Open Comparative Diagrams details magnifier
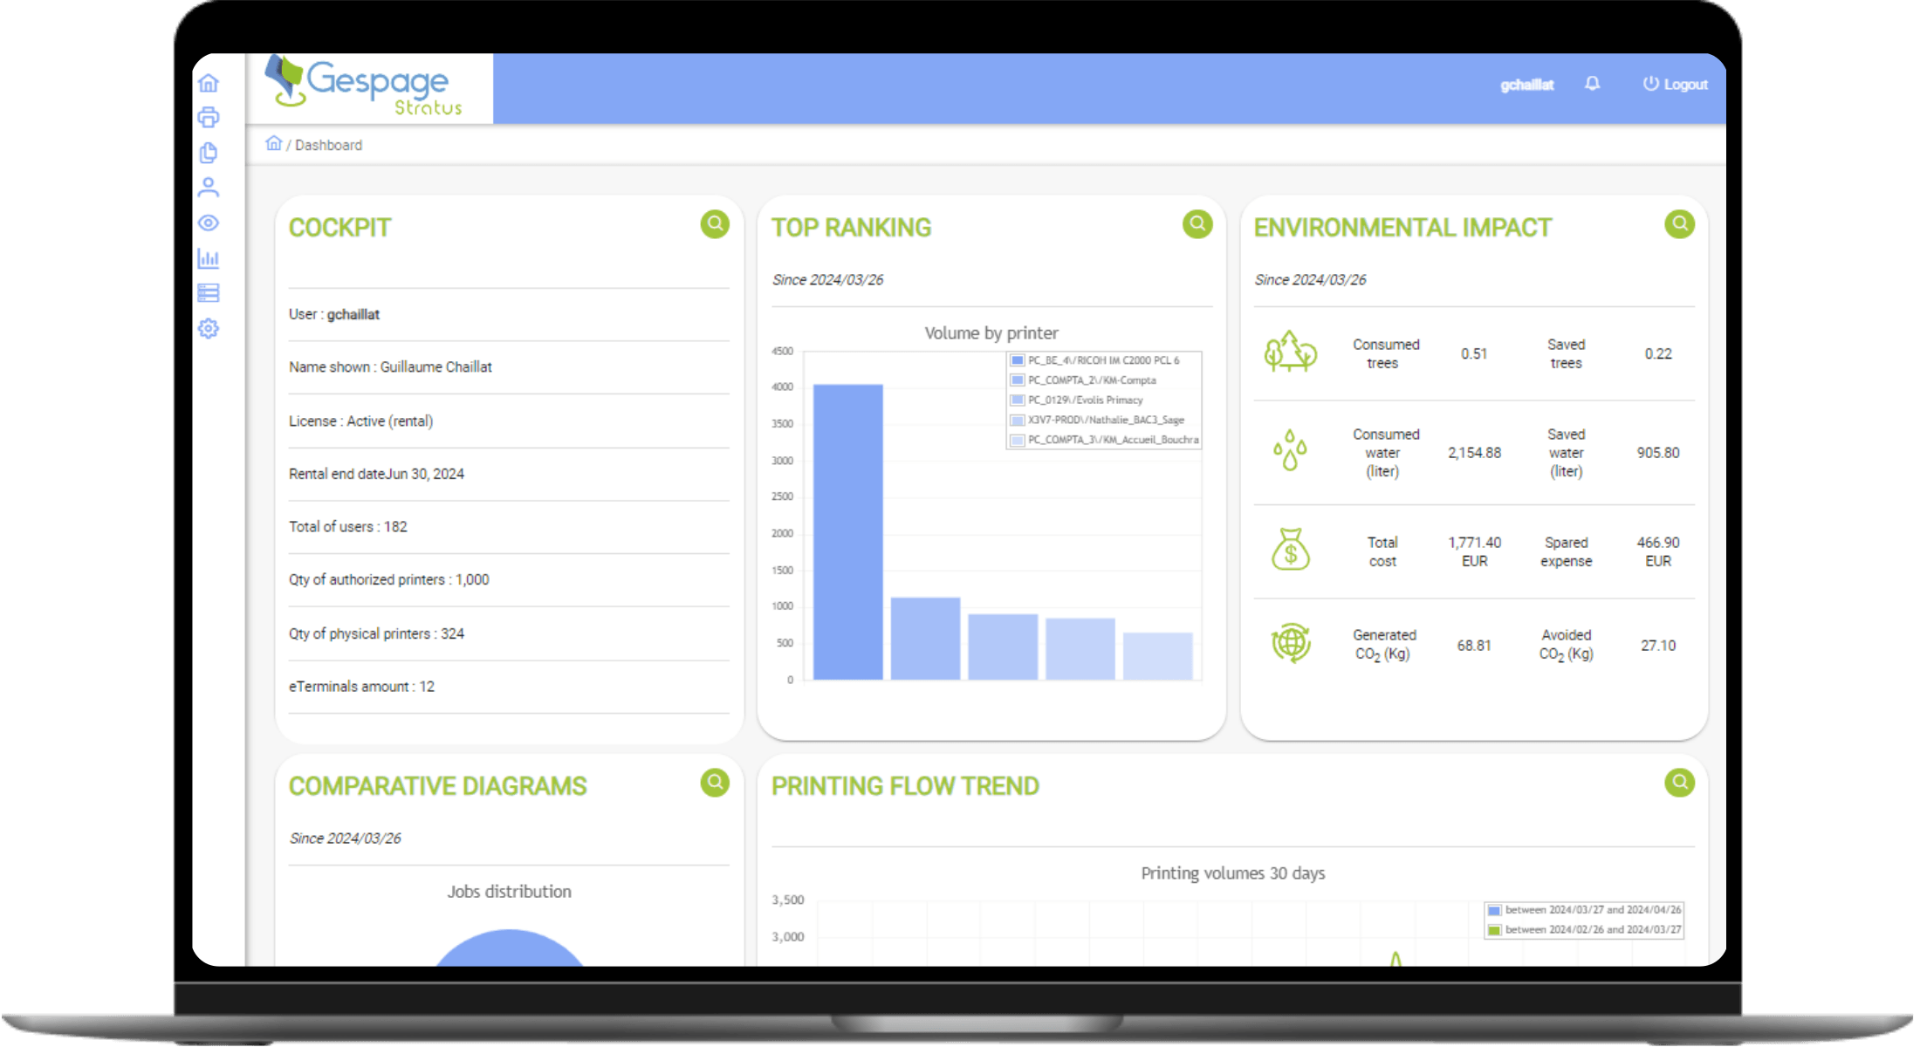 (715, 783)
